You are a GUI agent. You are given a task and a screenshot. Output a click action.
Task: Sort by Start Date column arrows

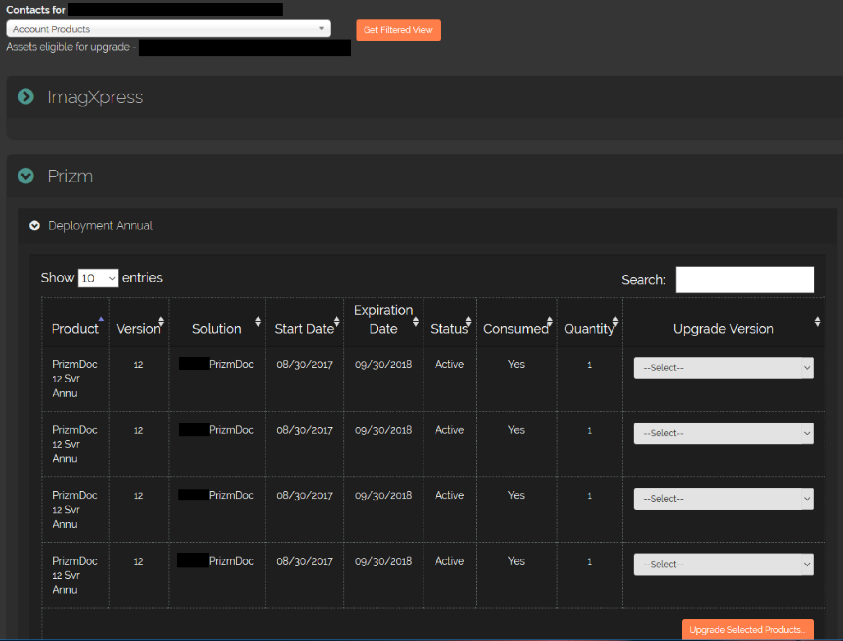[336, 321]
